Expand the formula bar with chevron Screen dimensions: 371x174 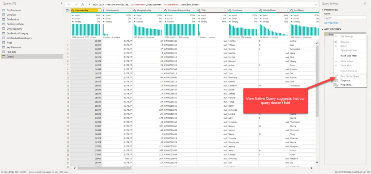pyautogui.click(x=316, y=4)
